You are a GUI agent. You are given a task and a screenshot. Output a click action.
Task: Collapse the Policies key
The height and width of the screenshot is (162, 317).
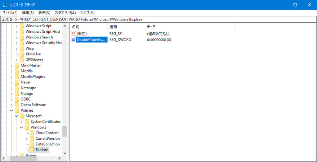12,111
